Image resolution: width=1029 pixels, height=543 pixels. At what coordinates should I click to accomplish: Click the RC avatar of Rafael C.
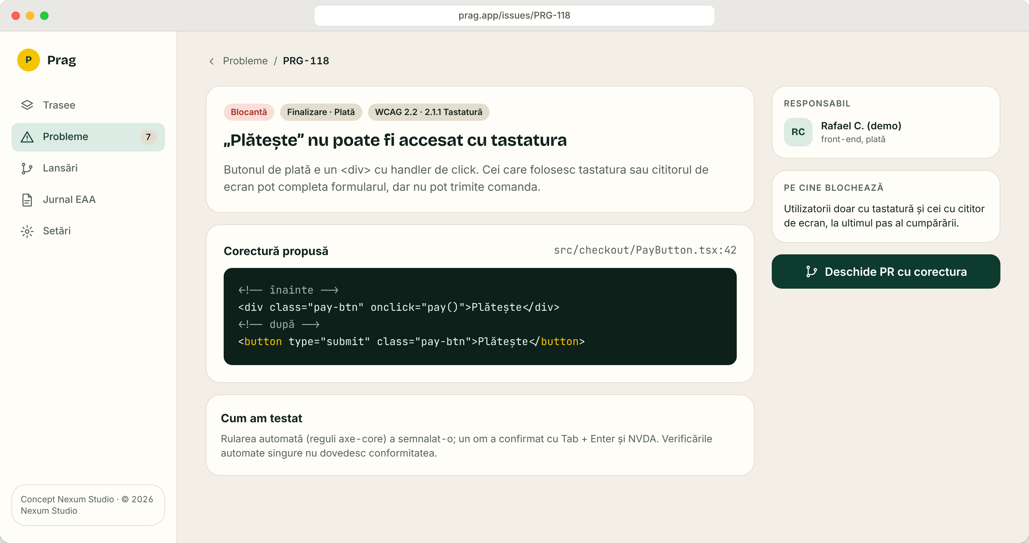798,132
